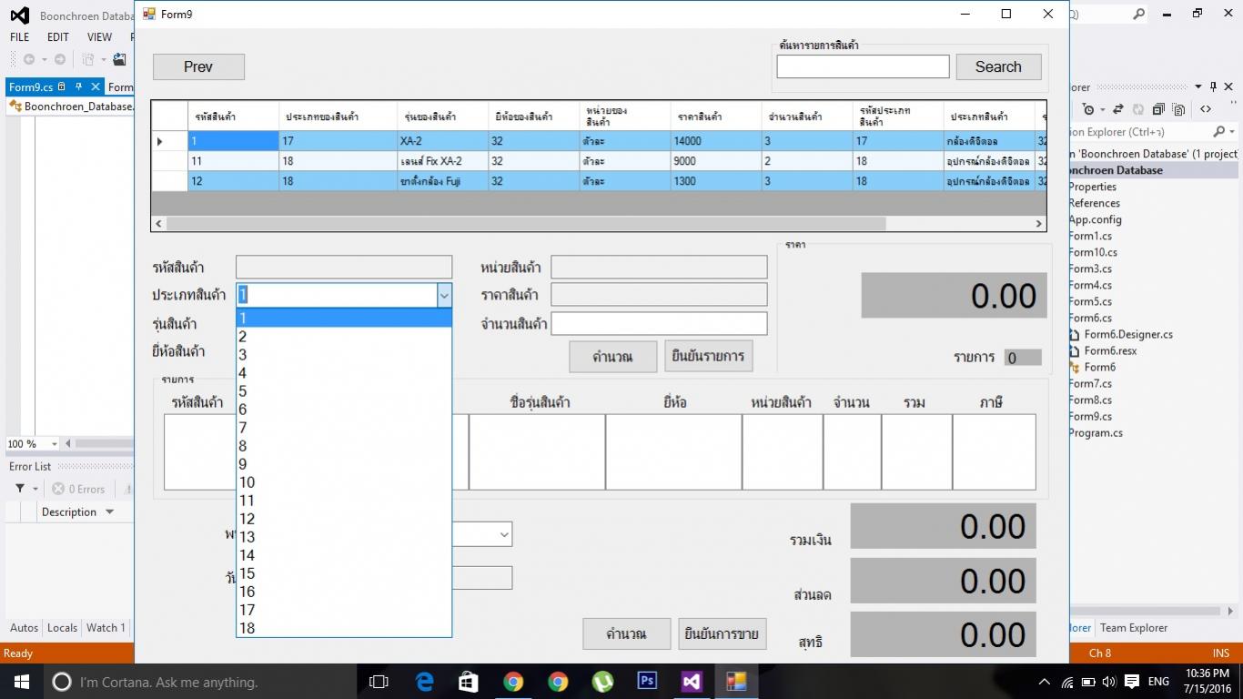The width and height of the screenshot is (1243, 699).
Task: Toggle the 0 Errors filter button
Action: tap(78, 489)
